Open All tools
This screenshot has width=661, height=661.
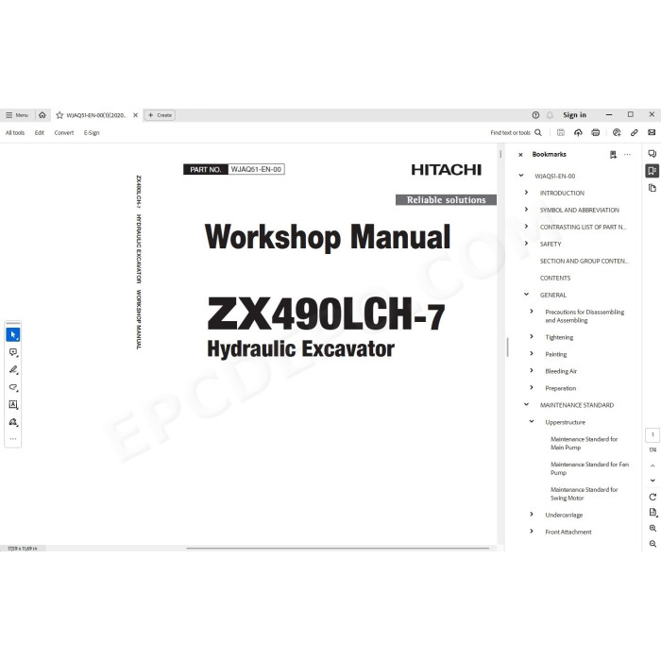[15, 133]
